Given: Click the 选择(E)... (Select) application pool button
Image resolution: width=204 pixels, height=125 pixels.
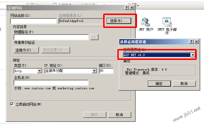Looking at the screenshot, I should pos(119,21).
